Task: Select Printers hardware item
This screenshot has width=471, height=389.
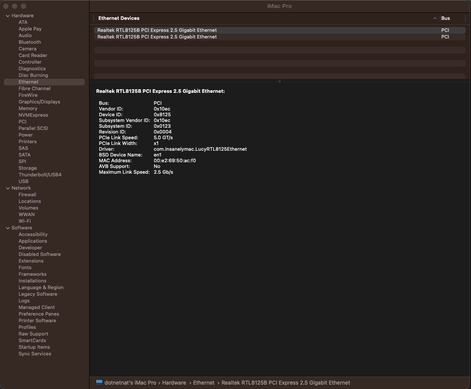Action: tap(27, 141)
